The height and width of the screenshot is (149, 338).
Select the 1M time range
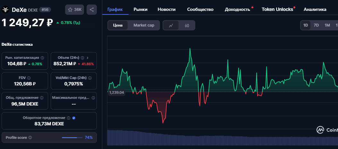point(327,25)
